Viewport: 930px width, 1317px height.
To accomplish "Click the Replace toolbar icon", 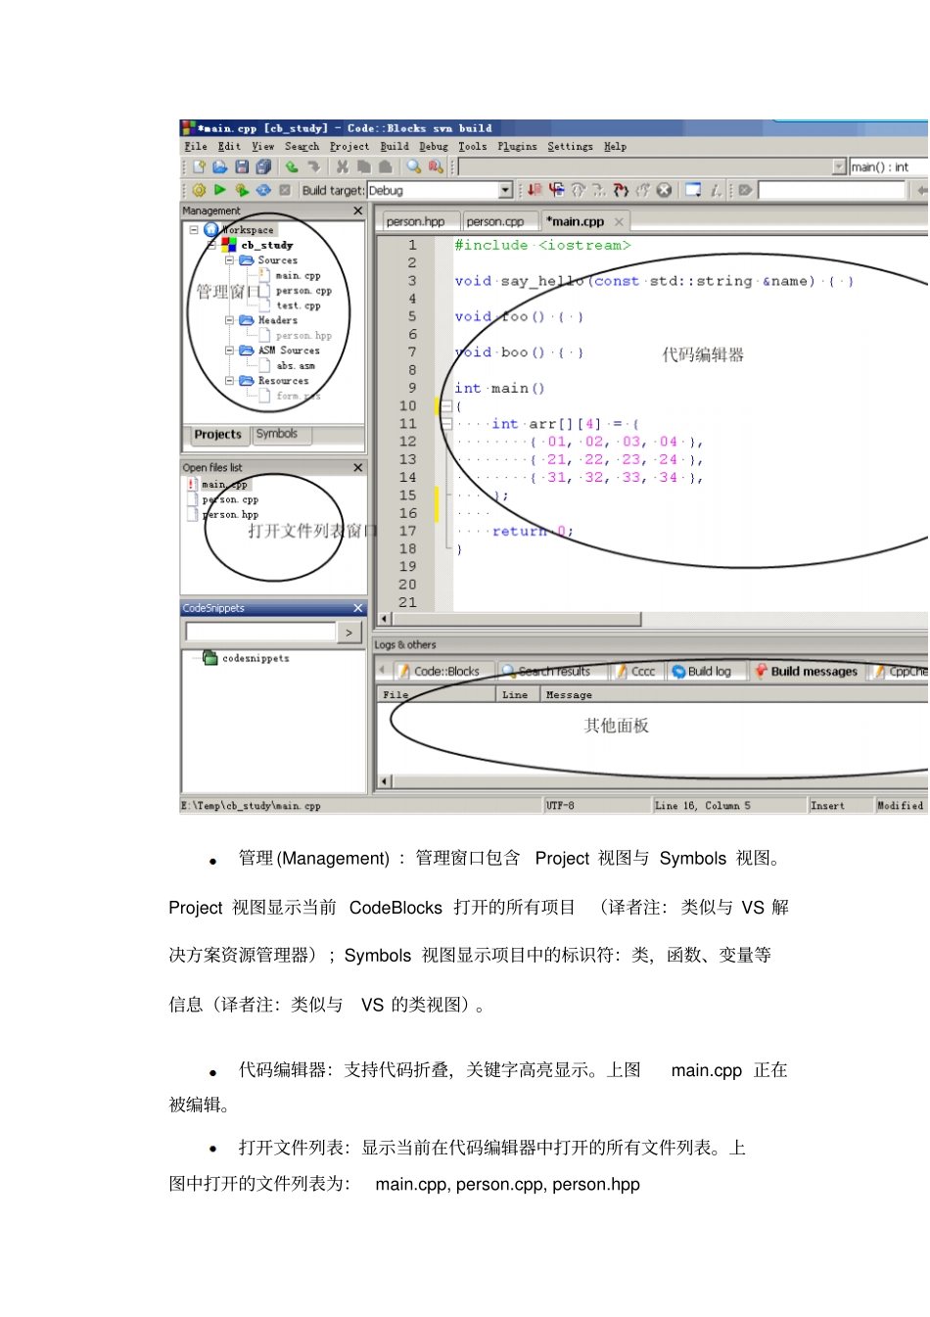I will point(436,167).
